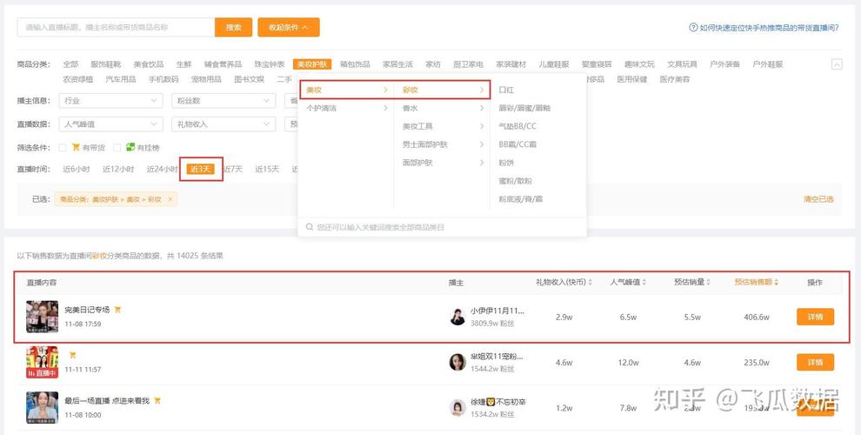Image resolution: width=861 pixels, height=435 pixels.
Task: Sort by 礼物收入(快币) column arrows
Action: pos(591,283)
